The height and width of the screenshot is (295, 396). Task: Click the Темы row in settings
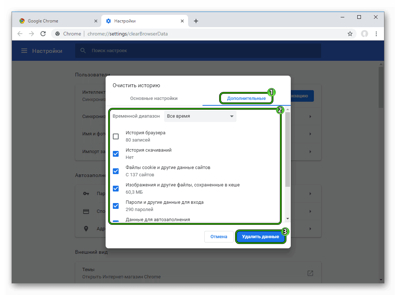pyautogui.click(x=198, y=273)
